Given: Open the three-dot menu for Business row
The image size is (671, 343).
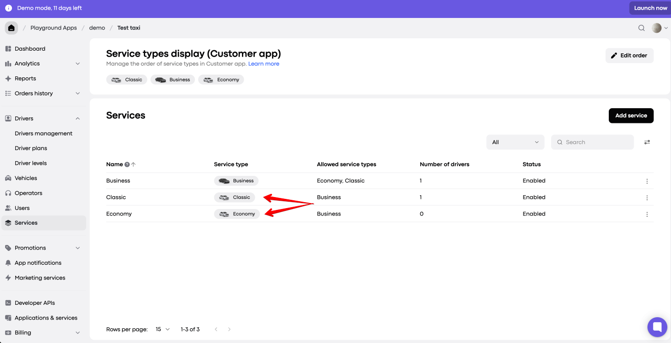Looking at the screenshot, I should 647,181.
